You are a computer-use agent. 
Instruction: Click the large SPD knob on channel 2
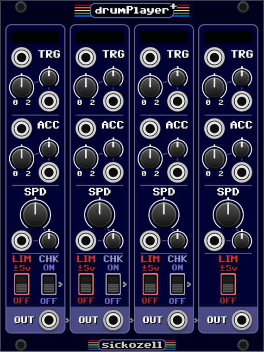(100, 214)
